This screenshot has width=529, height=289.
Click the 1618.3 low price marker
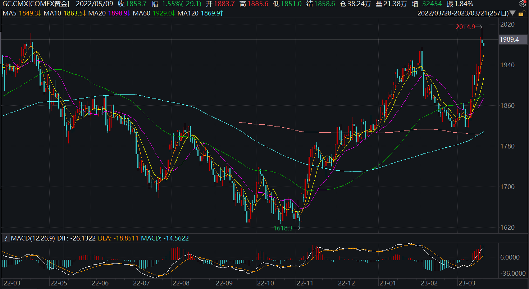pos(283,228)
